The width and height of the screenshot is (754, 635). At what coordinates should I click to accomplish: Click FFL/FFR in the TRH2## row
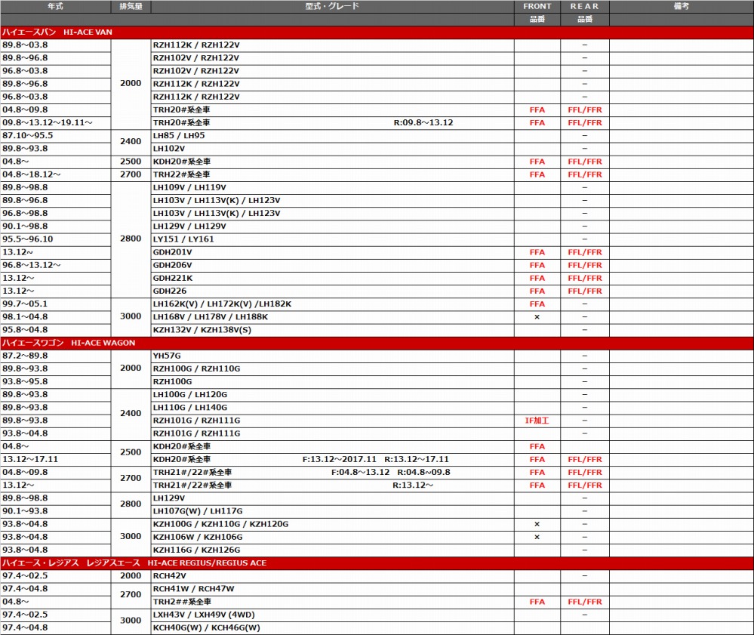click(x=585, y=602)
